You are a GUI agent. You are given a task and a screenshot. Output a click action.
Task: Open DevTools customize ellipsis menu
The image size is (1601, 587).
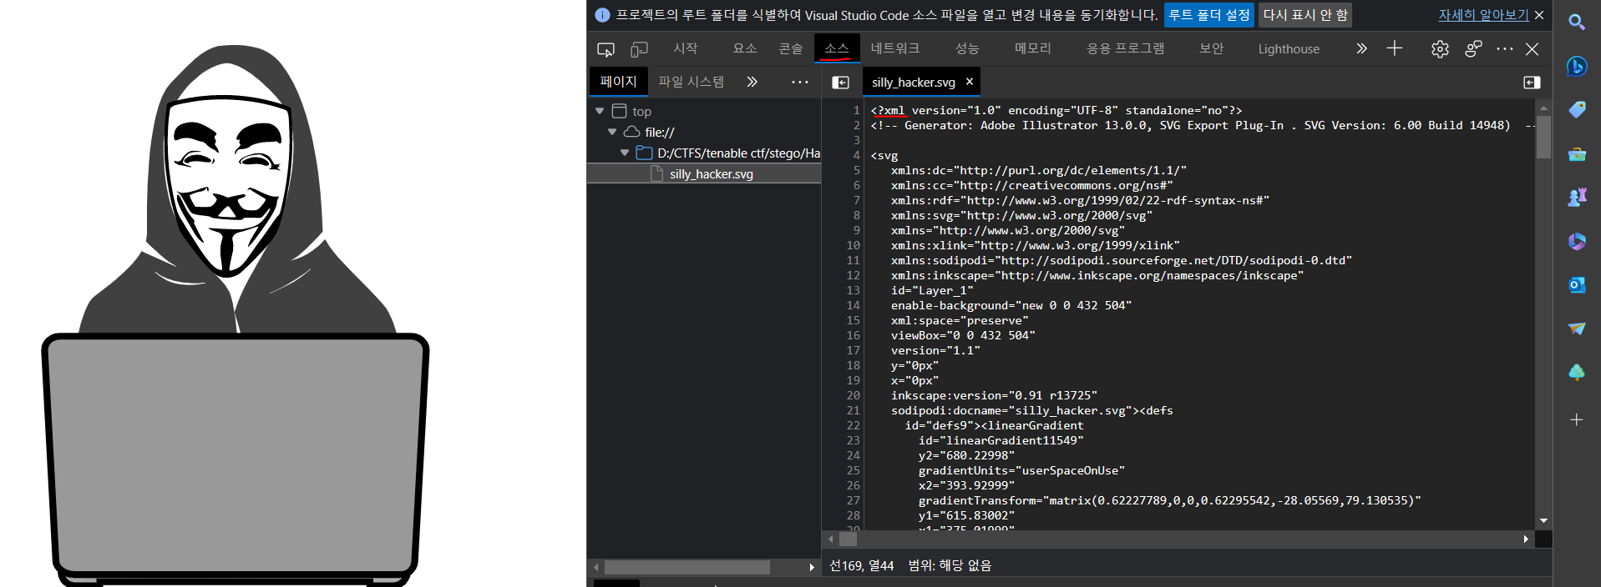tap(1505, 49)
